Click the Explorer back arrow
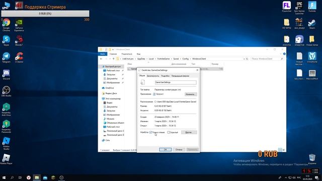The height and width of the screenshot is (181, 322). tap(101, 59)
